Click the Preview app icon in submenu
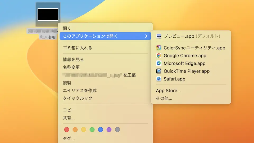This screenshot has height=143, width=254. point(159,36)
